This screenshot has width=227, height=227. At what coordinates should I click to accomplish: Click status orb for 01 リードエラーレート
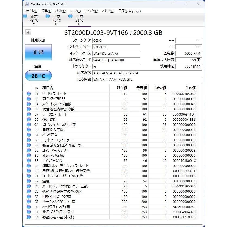[29, 94]
